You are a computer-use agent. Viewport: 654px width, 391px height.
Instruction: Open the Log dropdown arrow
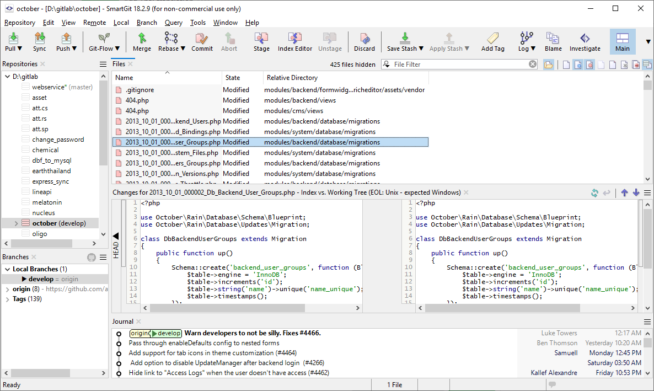533,49
